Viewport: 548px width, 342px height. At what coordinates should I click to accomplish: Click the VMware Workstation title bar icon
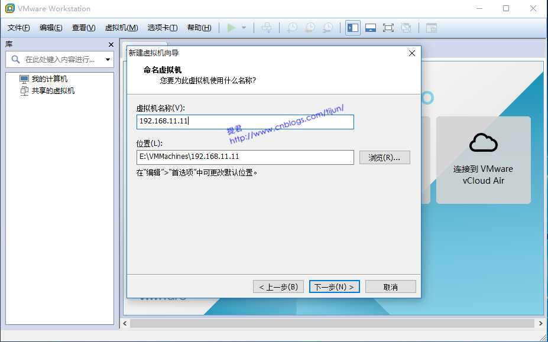[x=10, y=8]
